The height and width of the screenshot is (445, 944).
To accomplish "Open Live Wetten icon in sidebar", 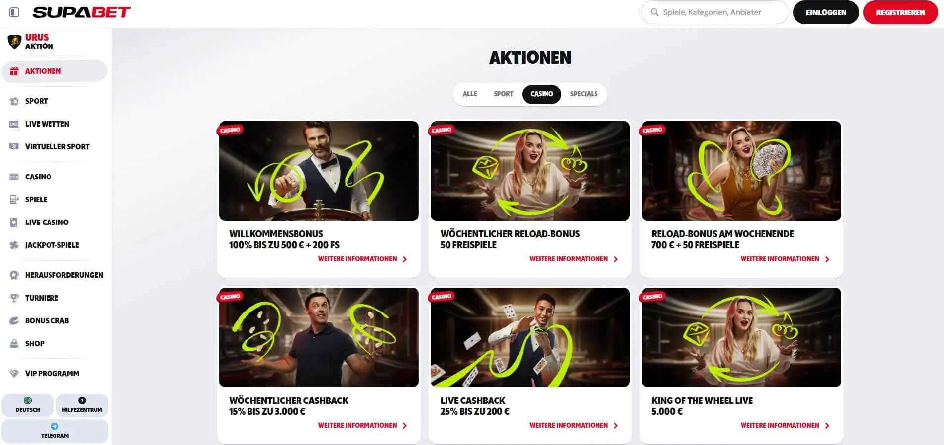I will coord(14,124).
